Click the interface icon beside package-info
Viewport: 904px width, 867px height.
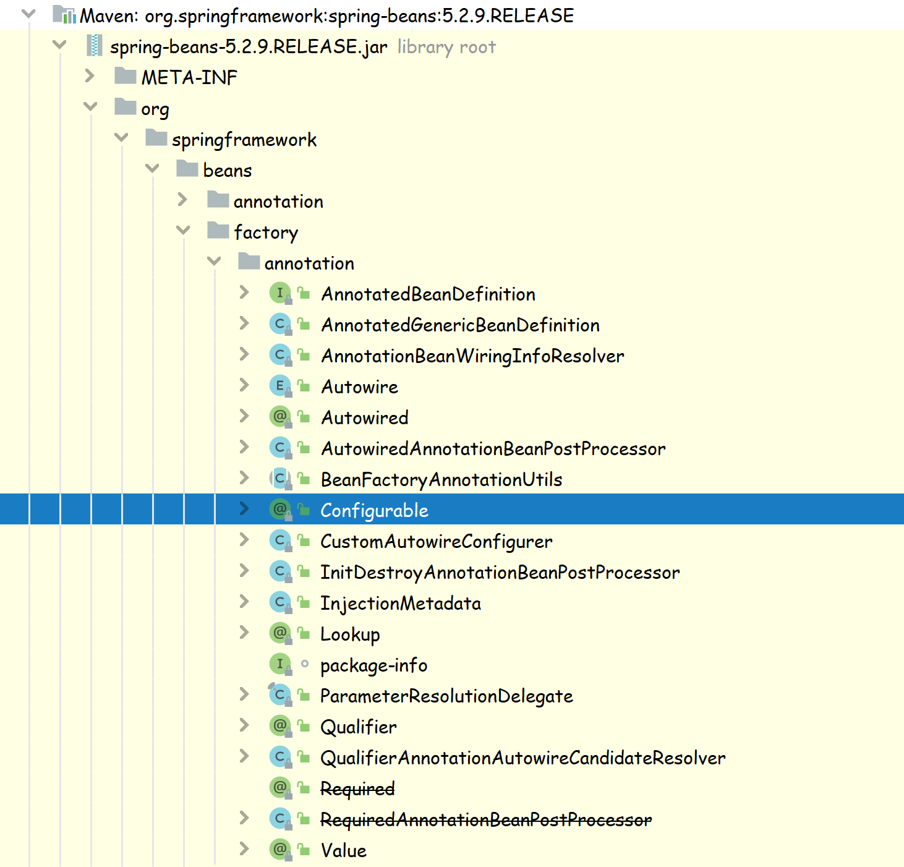tap(280, 664)
